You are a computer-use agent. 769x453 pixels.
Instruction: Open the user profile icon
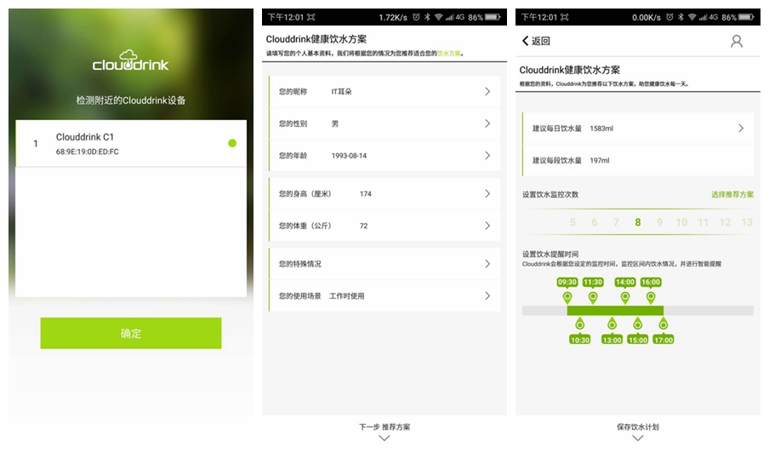(736, 41)
